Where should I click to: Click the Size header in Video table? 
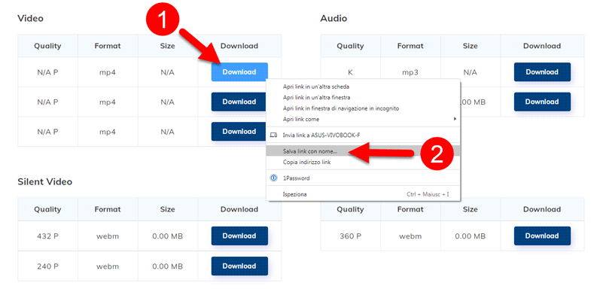click(x=168, y=46)
